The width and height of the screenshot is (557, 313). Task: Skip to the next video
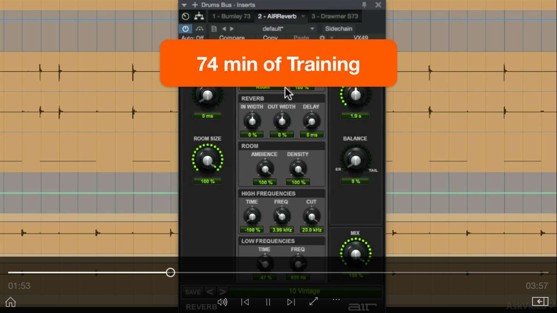click(291, 302)
